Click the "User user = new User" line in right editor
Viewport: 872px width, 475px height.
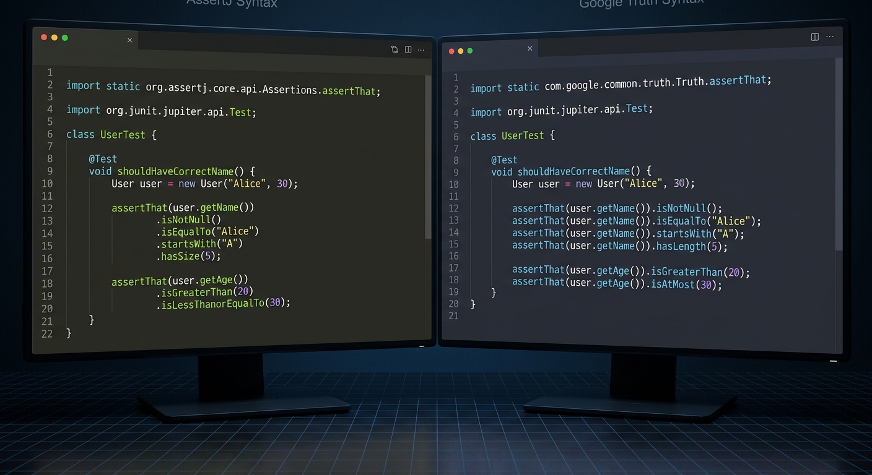(603, 184)
